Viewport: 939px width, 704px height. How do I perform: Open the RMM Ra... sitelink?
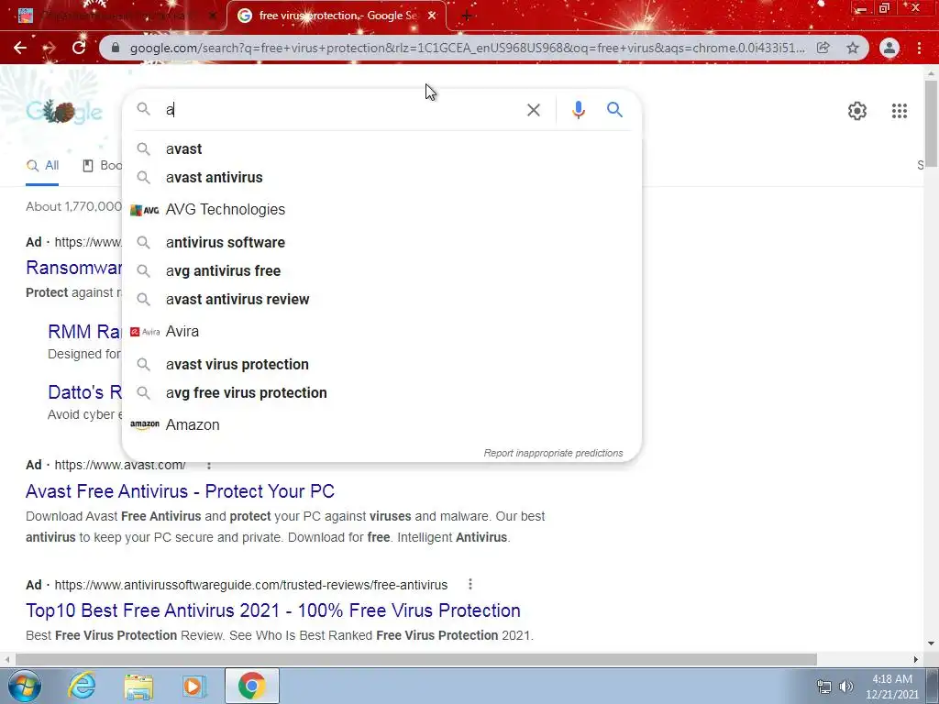pyautogui.click(x=84, y=332)
